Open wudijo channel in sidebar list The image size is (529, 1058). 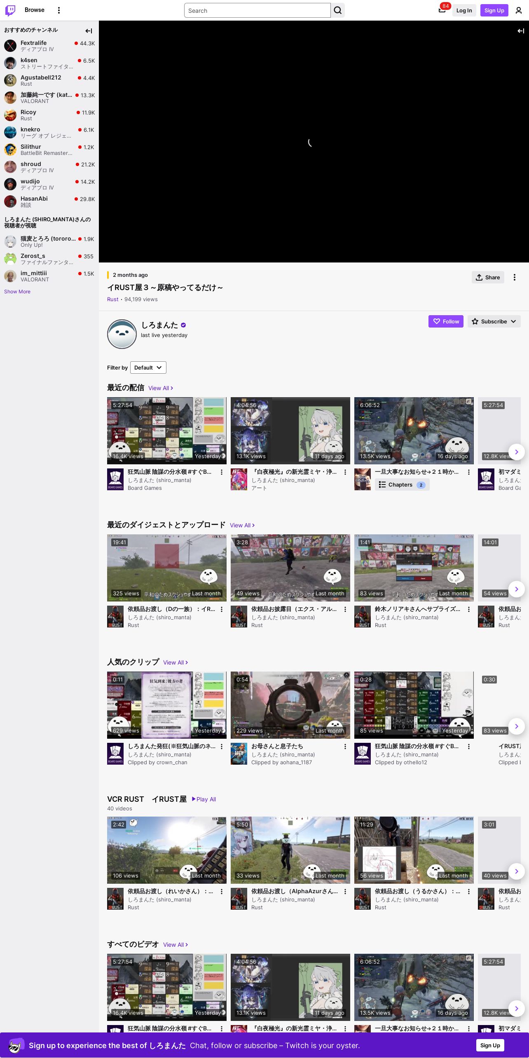click(49, 184)
